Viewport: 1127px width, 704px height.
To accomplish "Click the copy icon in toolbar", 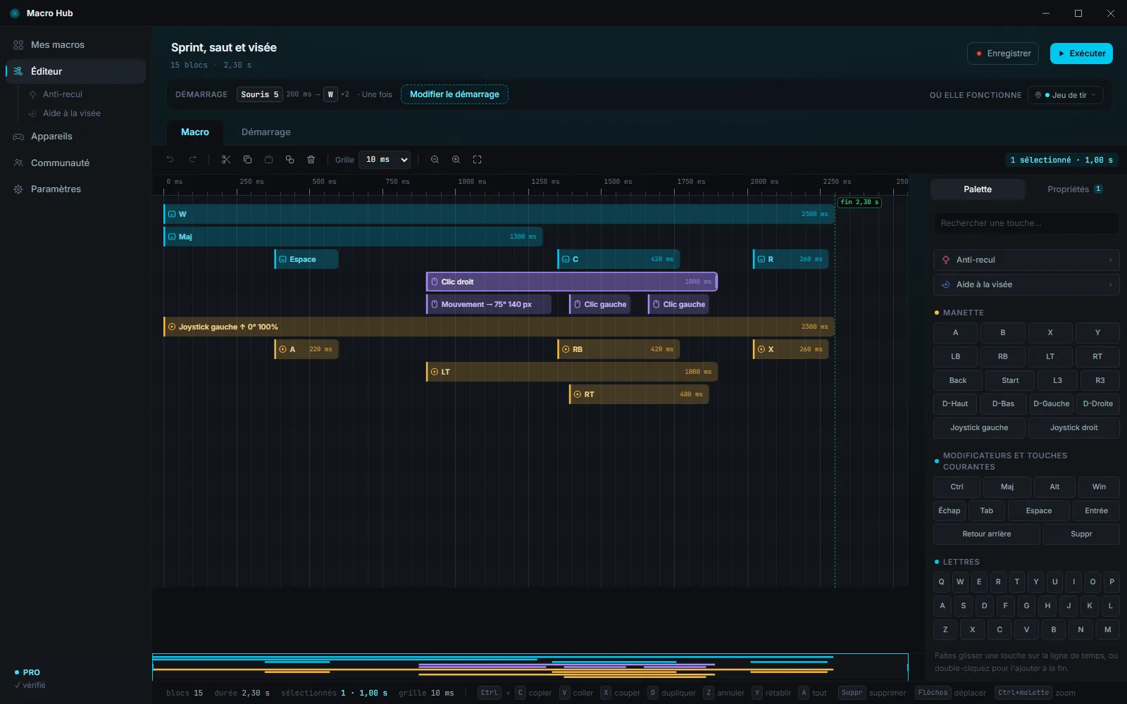I will coord(247,160).
